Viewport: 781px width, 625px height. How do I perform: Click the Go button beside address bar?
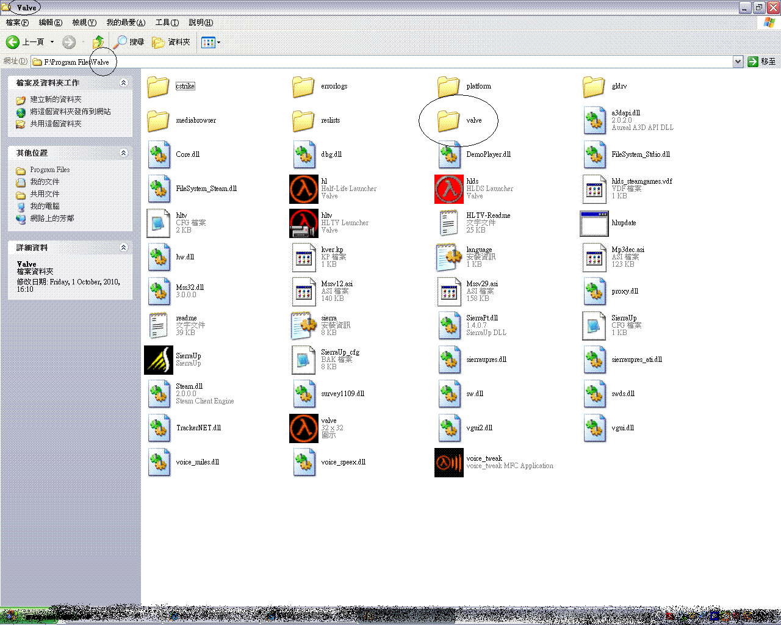coord(762,62)
